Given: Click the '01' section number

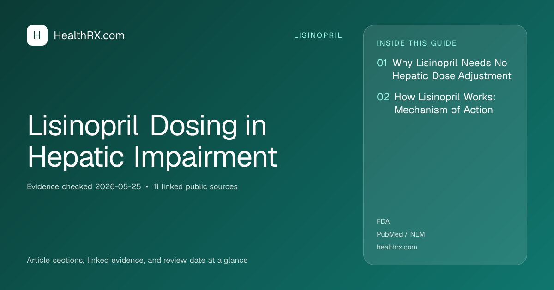Looking at the screenshot, I should pyautogui.click(x=382, y=63).
